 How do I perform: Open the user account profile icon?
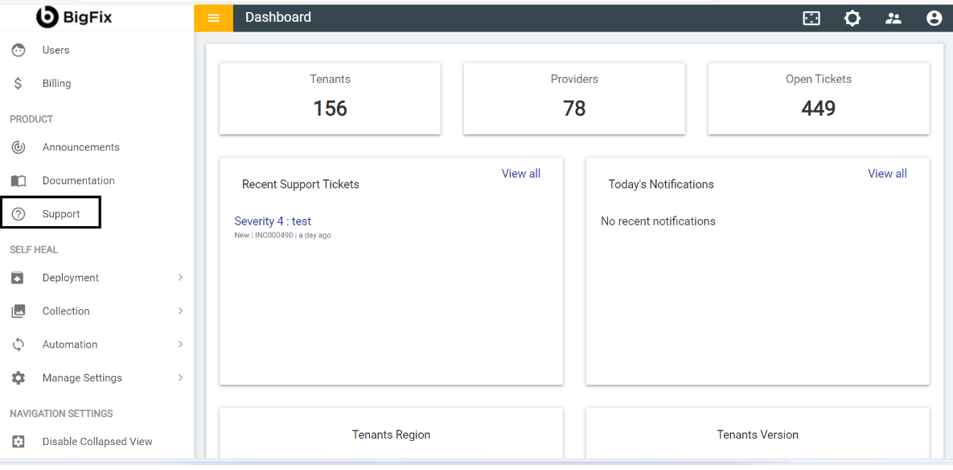tap(934, 18)
